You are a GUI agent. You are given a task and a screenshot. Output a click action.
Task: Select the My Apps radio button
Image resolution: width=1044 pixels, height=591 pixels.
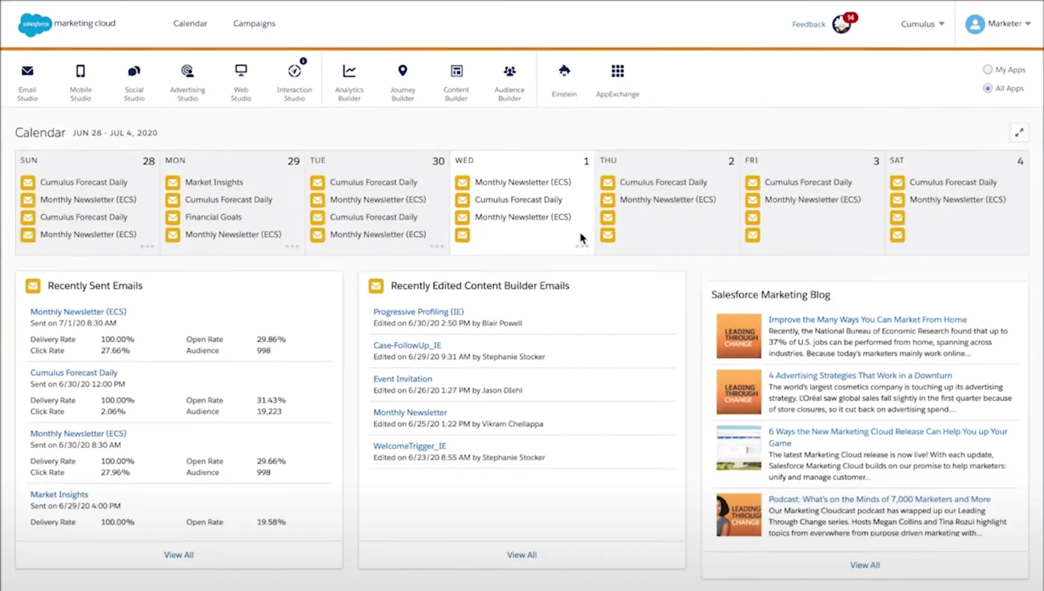pos(988,69)
